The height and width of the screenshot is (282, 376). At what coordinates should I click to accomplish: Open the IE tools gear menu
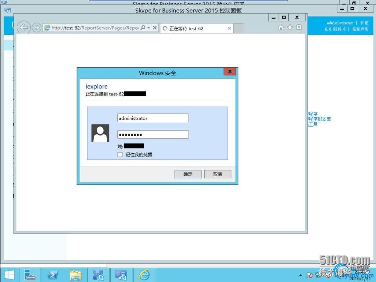click(299, 27)
